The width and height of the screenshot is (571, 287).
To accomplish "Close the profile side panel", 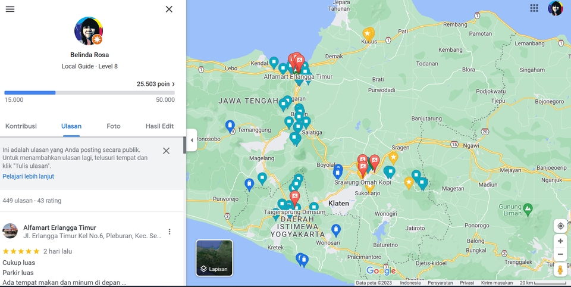I will [169, 9].
